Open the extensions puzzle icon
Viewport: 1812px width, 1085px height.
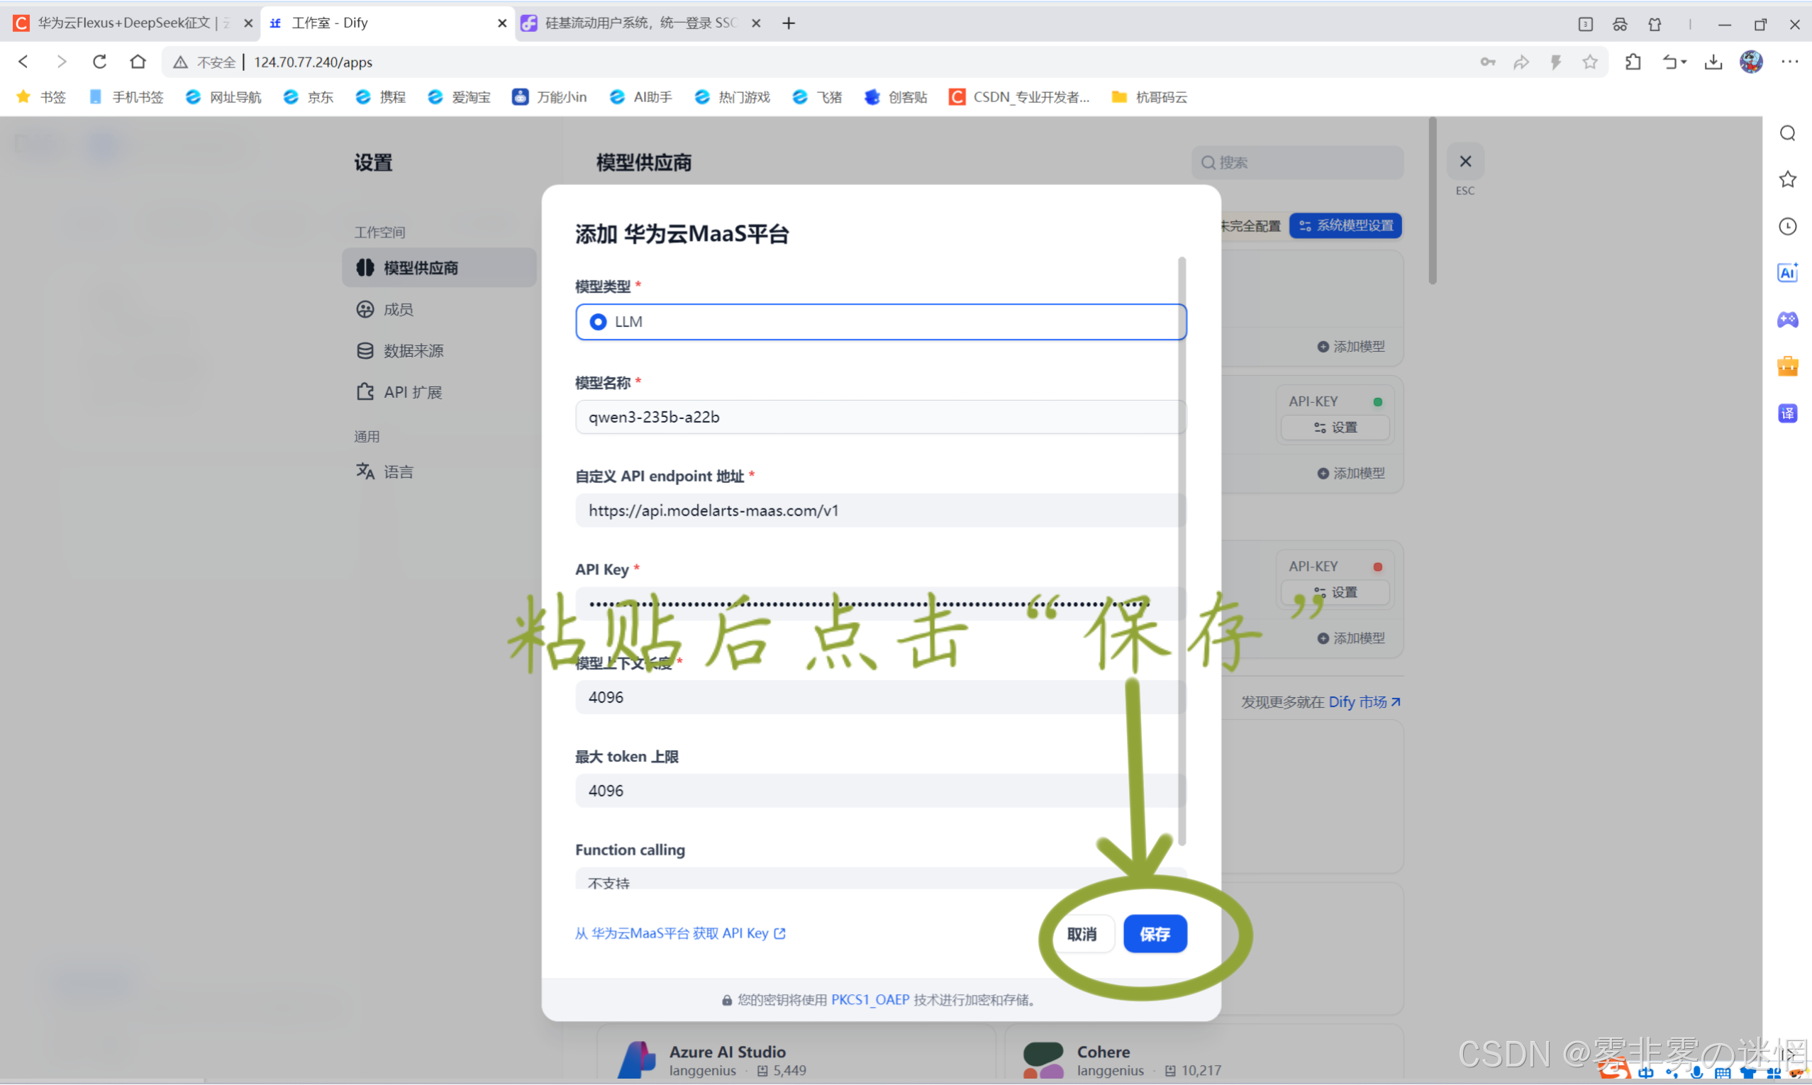tap(1633, 62)
